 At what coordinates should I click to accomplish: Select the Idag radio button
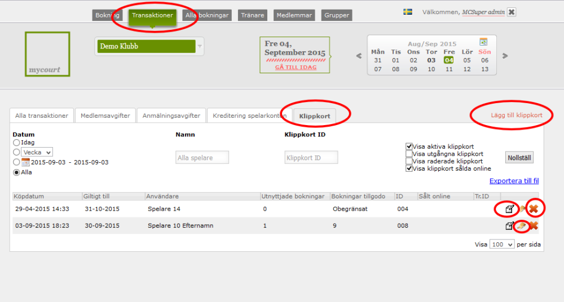click(x=16, y=143)
